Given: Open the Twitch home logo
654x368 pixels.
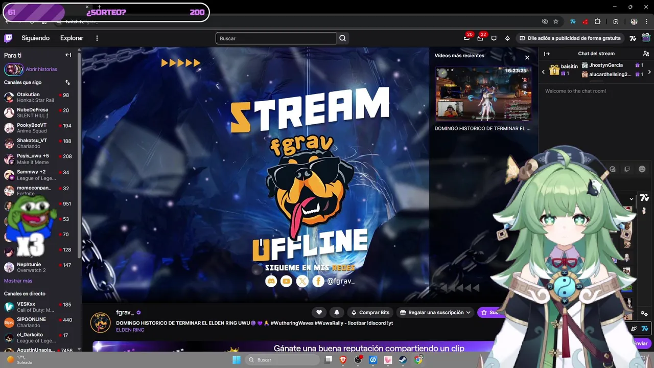Looking at the screenshot, I should pyautogui.click(x=8, y=38).
